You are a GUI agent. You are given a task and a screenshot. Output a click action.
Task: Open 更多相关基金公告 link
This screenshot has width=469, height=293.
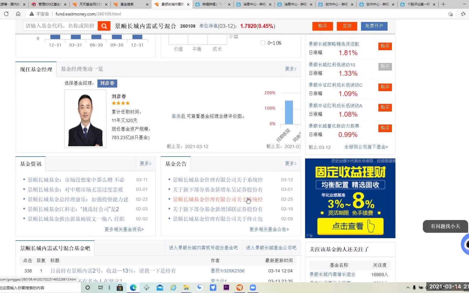pos(269,229)
